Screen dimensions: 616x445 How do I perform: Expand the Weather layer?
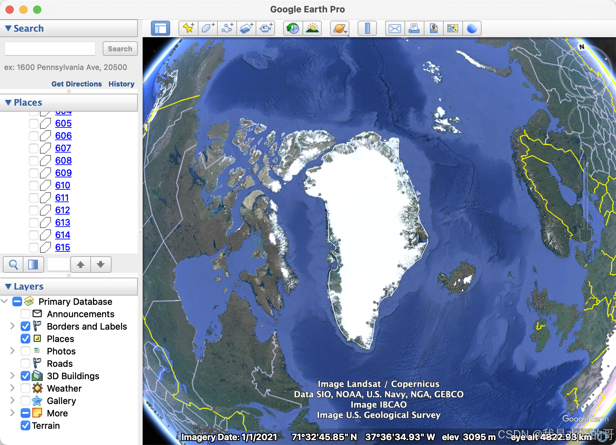click(x=12, y=388)
